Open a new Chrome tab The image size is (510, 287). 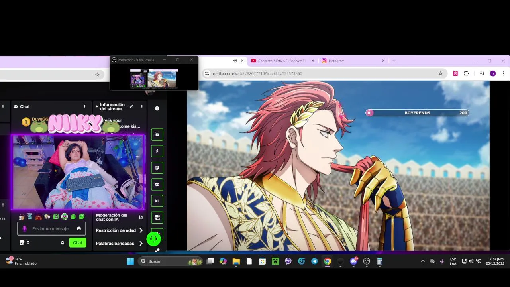point(394,61)
